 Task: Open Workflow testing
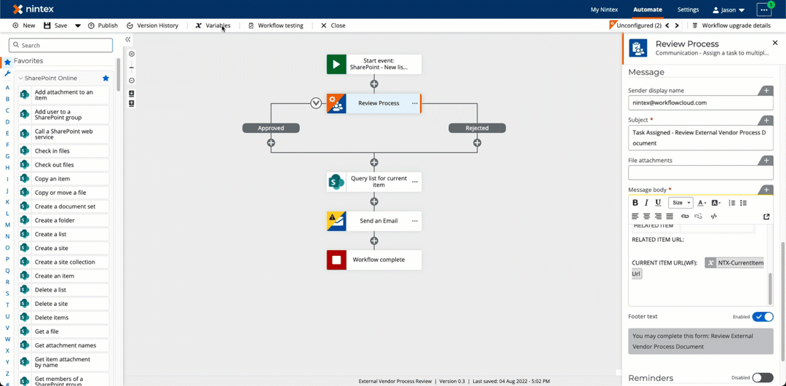click(276, 25)
